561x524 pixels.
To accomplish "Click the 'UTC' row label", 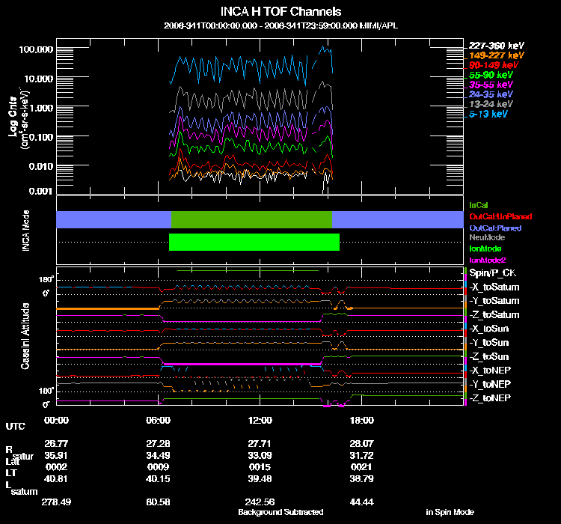I will (16, 426).
